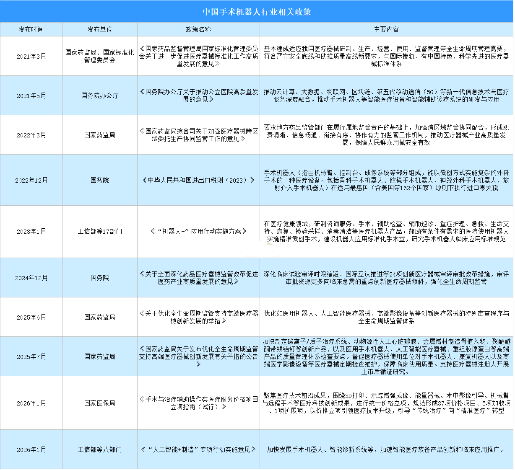Click the 国务院办公厅 publisher cell

click(100, 96)
